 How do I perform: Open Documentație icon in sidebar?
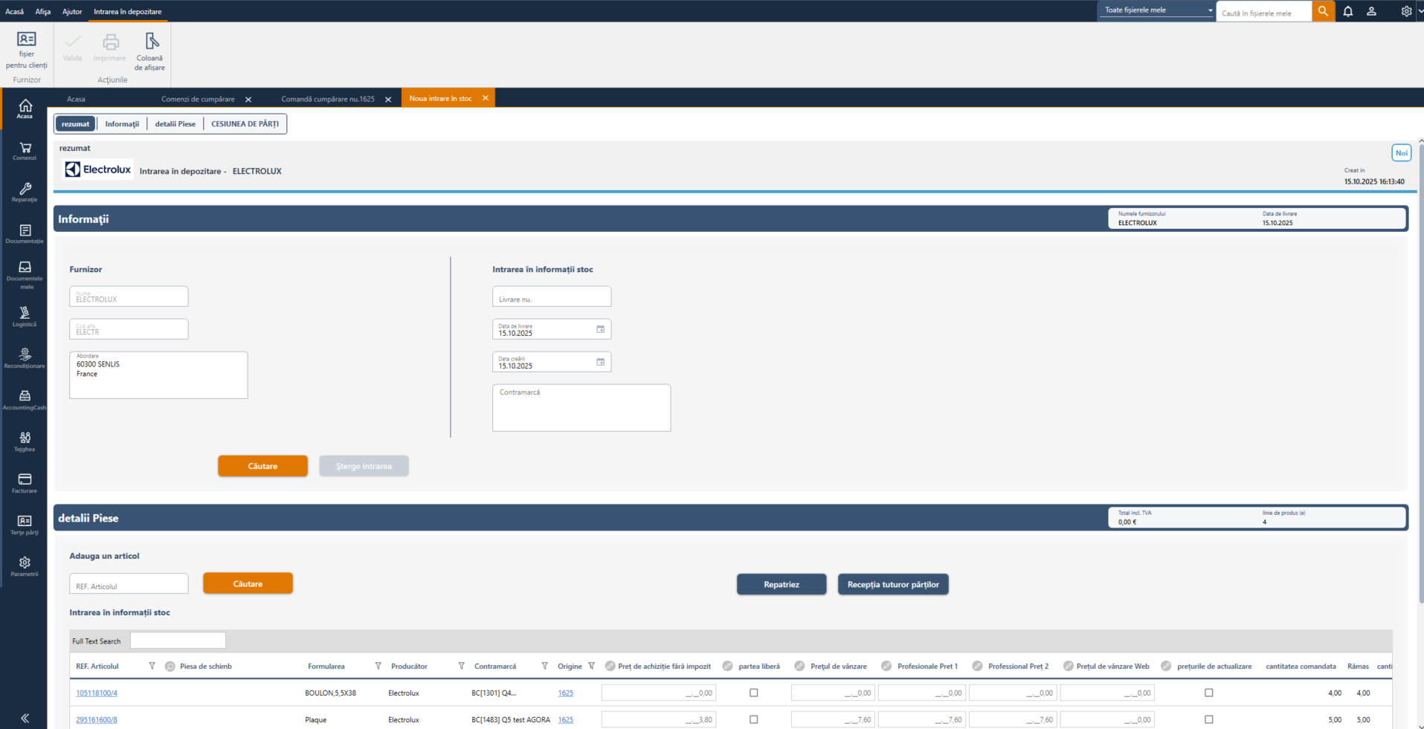[25, 230]
